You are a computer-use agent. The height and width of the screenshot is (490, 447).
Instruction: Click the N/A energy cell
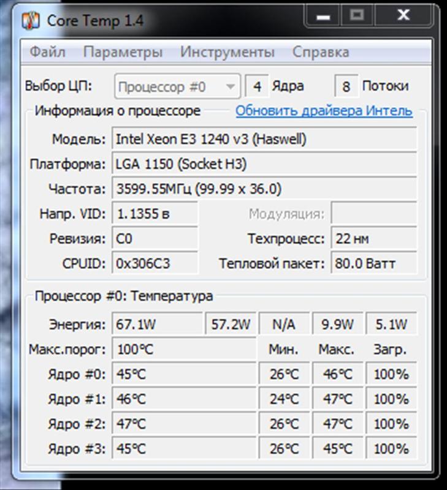coord(284,324)
